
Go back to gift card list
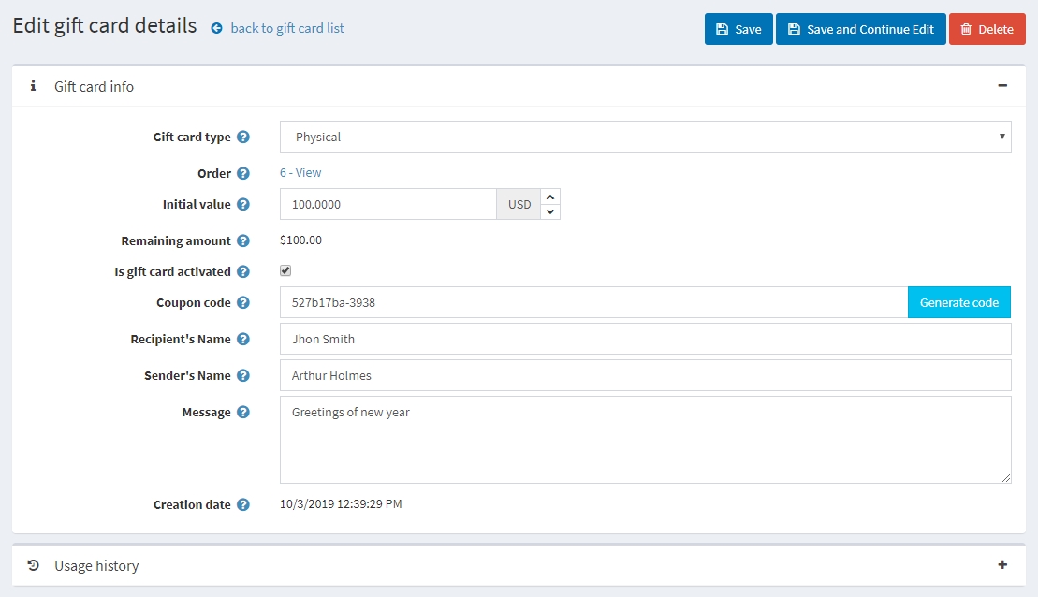286,28
